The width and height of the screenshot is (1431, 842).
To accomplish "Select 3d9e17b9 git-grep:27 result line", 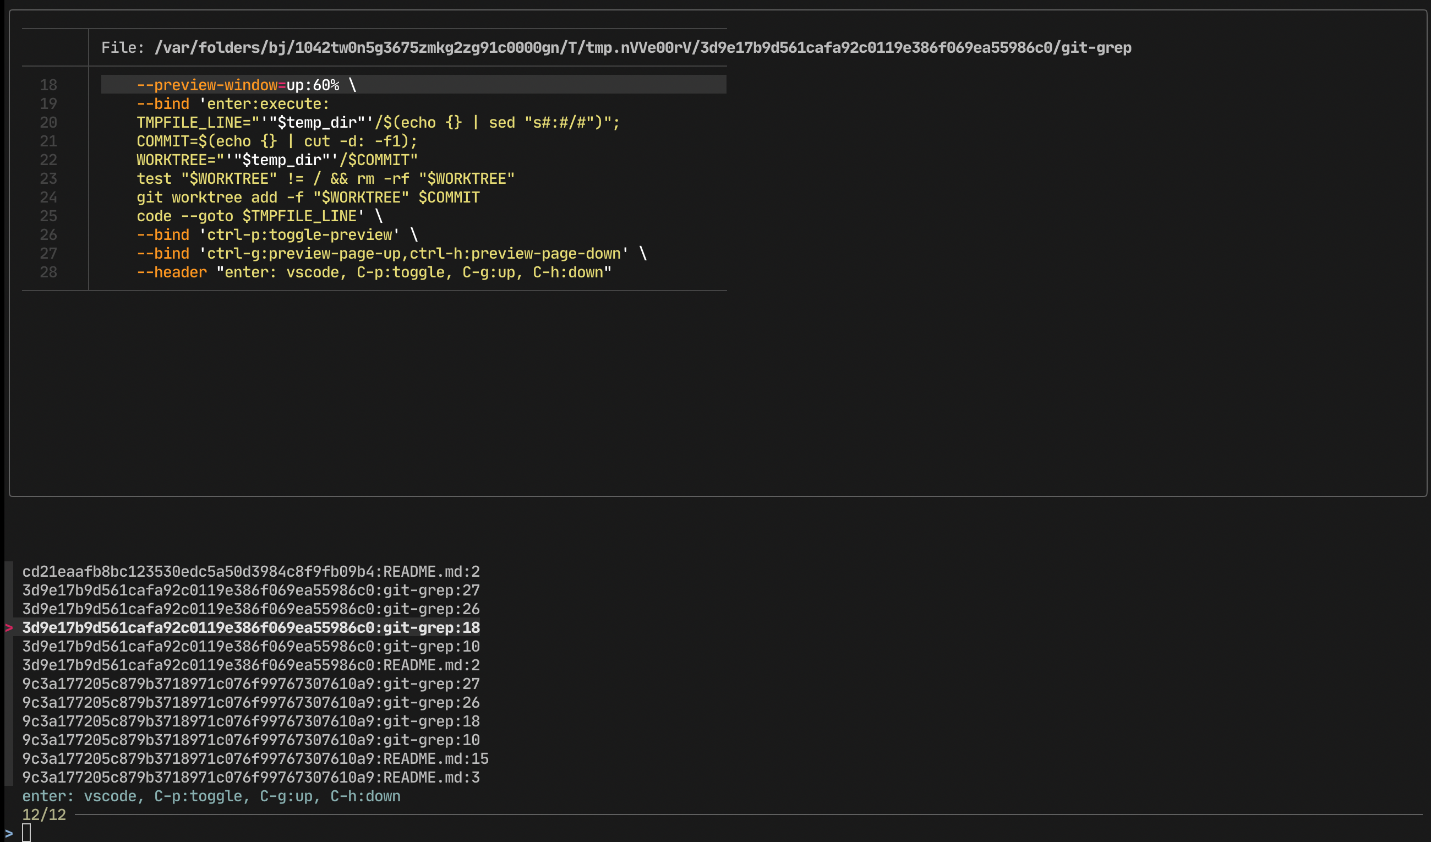I will pos(250,590).
